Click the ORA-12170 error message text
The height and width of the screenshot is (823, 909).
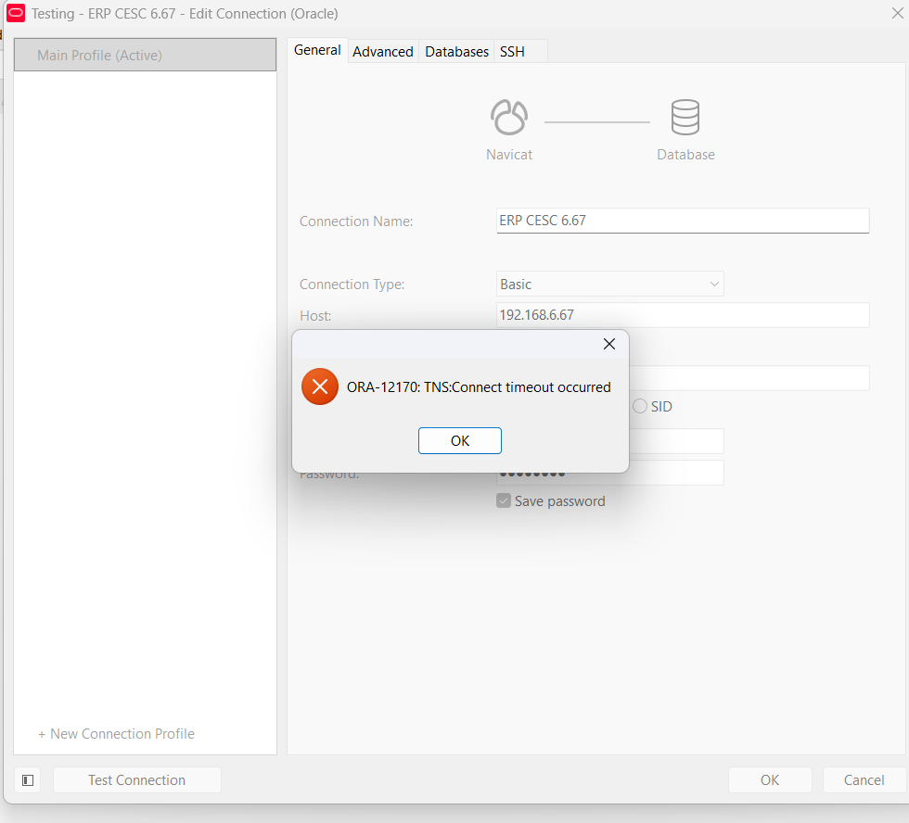click(479, 386)
